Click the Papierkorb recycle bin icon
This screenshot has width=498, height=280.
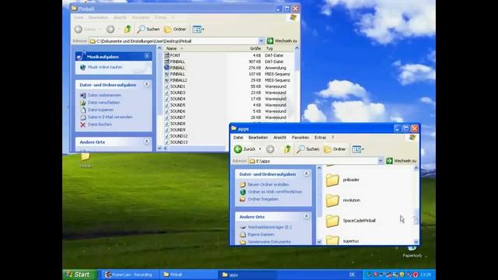pyautogui.click(x=412, y=251)
